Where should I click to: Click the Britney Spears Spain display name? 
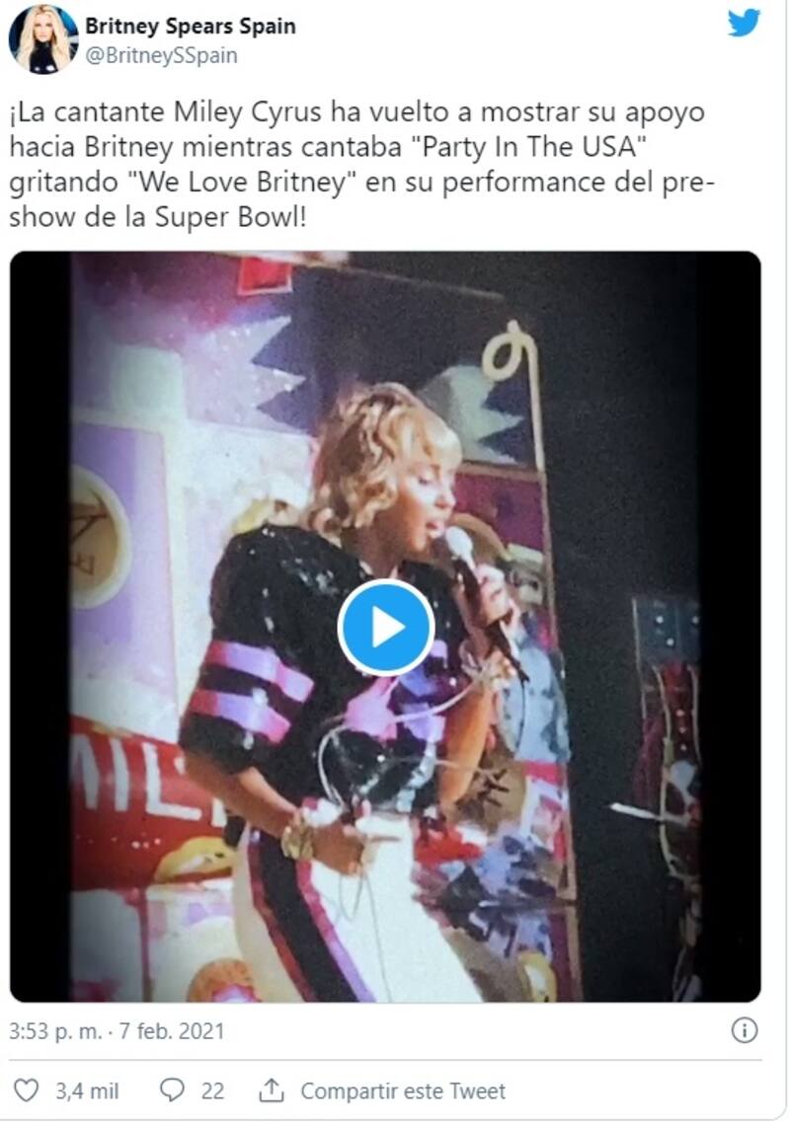tap(191, 26)
